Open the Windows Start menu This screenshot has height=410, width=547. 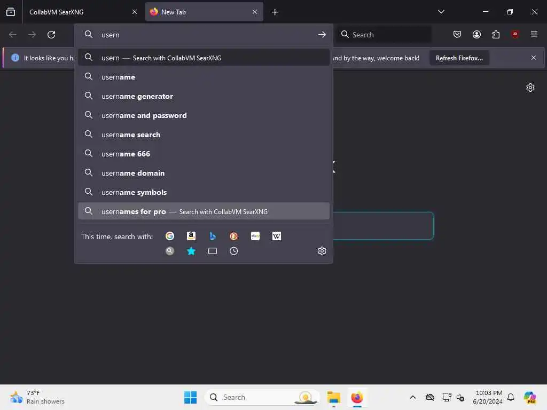pyautogui.click(x=191, y=397)
